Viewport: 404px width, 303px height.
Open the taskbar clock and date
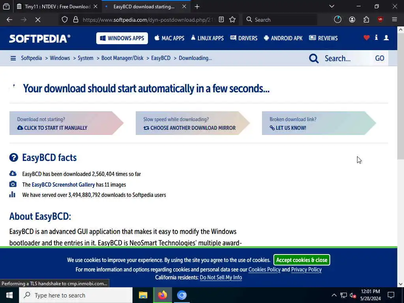click(370, 295)
